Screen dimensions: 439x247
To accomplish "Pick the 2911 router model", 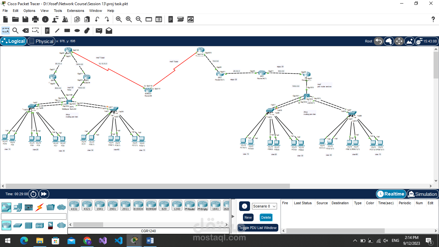I will tap(125, 205).
